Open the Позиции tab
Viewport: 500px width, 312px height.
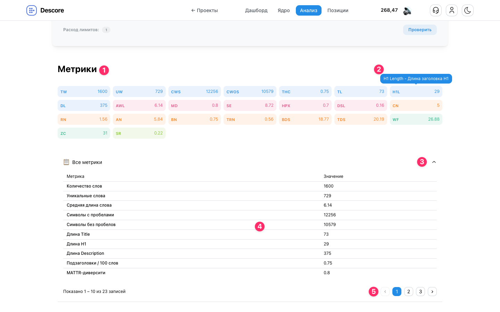coord(338,10)
